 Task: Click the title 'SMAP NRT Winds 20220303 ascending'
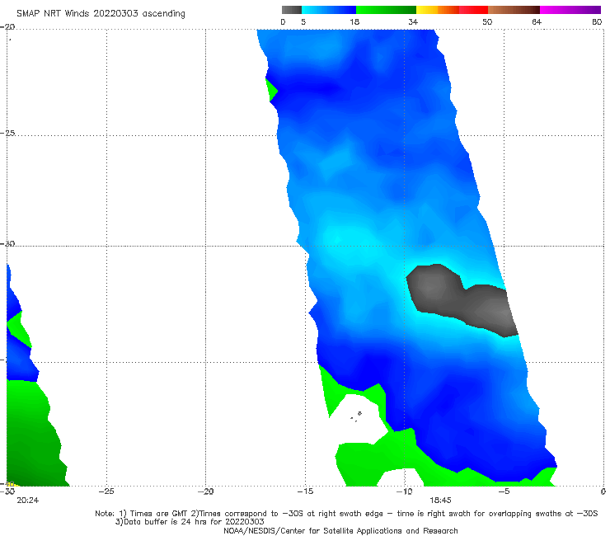(x=101, y=14)
